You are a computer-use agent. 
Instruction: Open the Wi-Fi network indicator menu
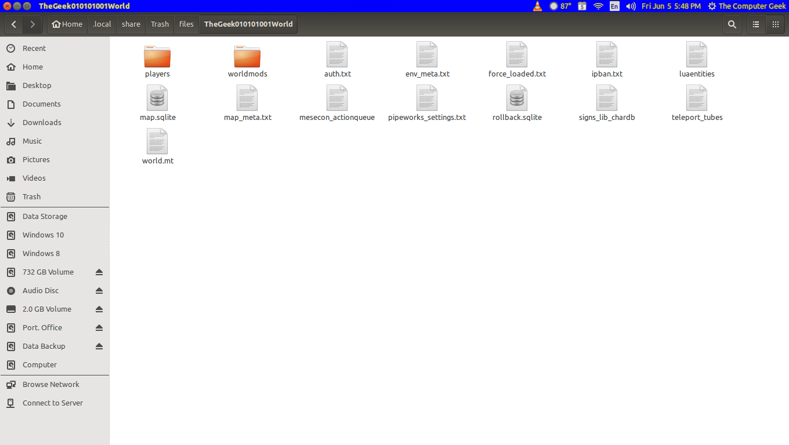pyautogui.click(x=598, y=6)
